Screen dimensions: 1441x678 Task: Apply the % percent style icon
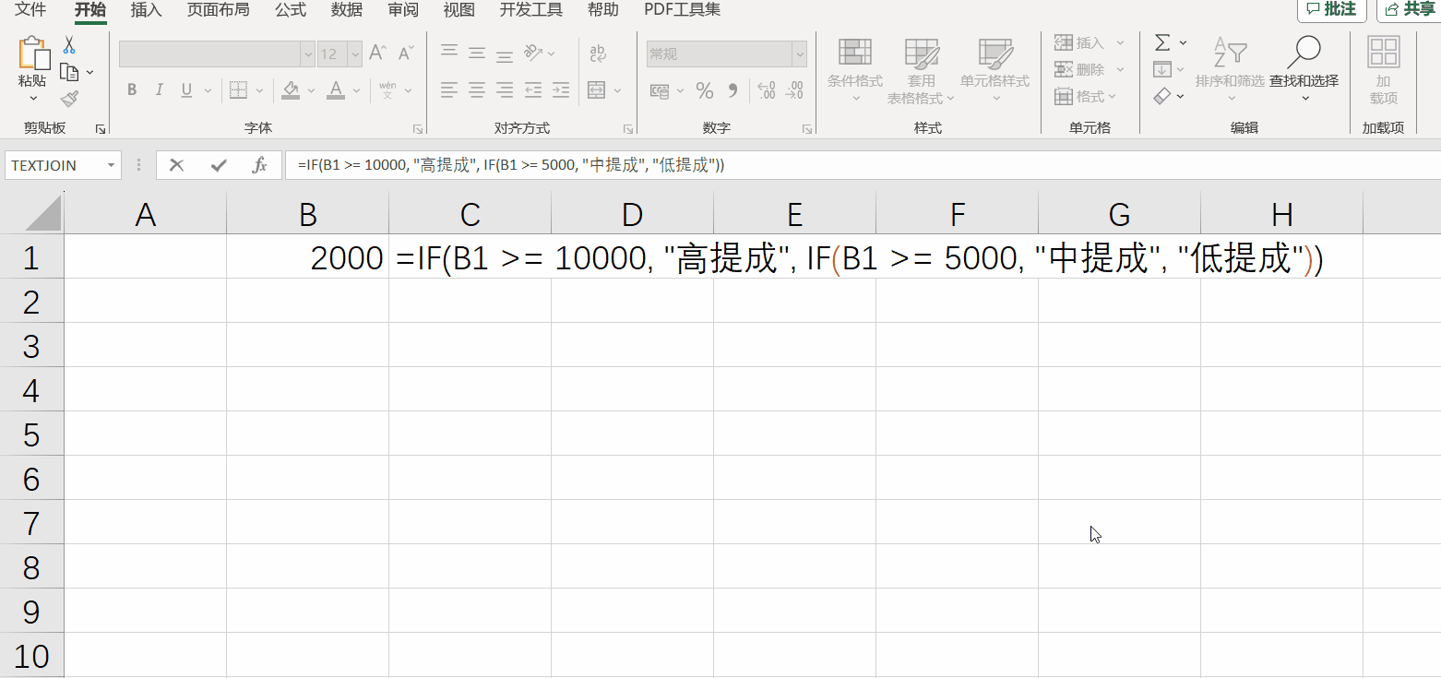pos(705,90)
